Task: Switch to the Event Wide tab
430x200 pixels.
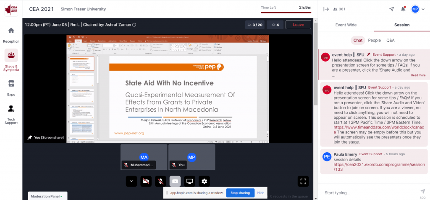Action: 346,25
